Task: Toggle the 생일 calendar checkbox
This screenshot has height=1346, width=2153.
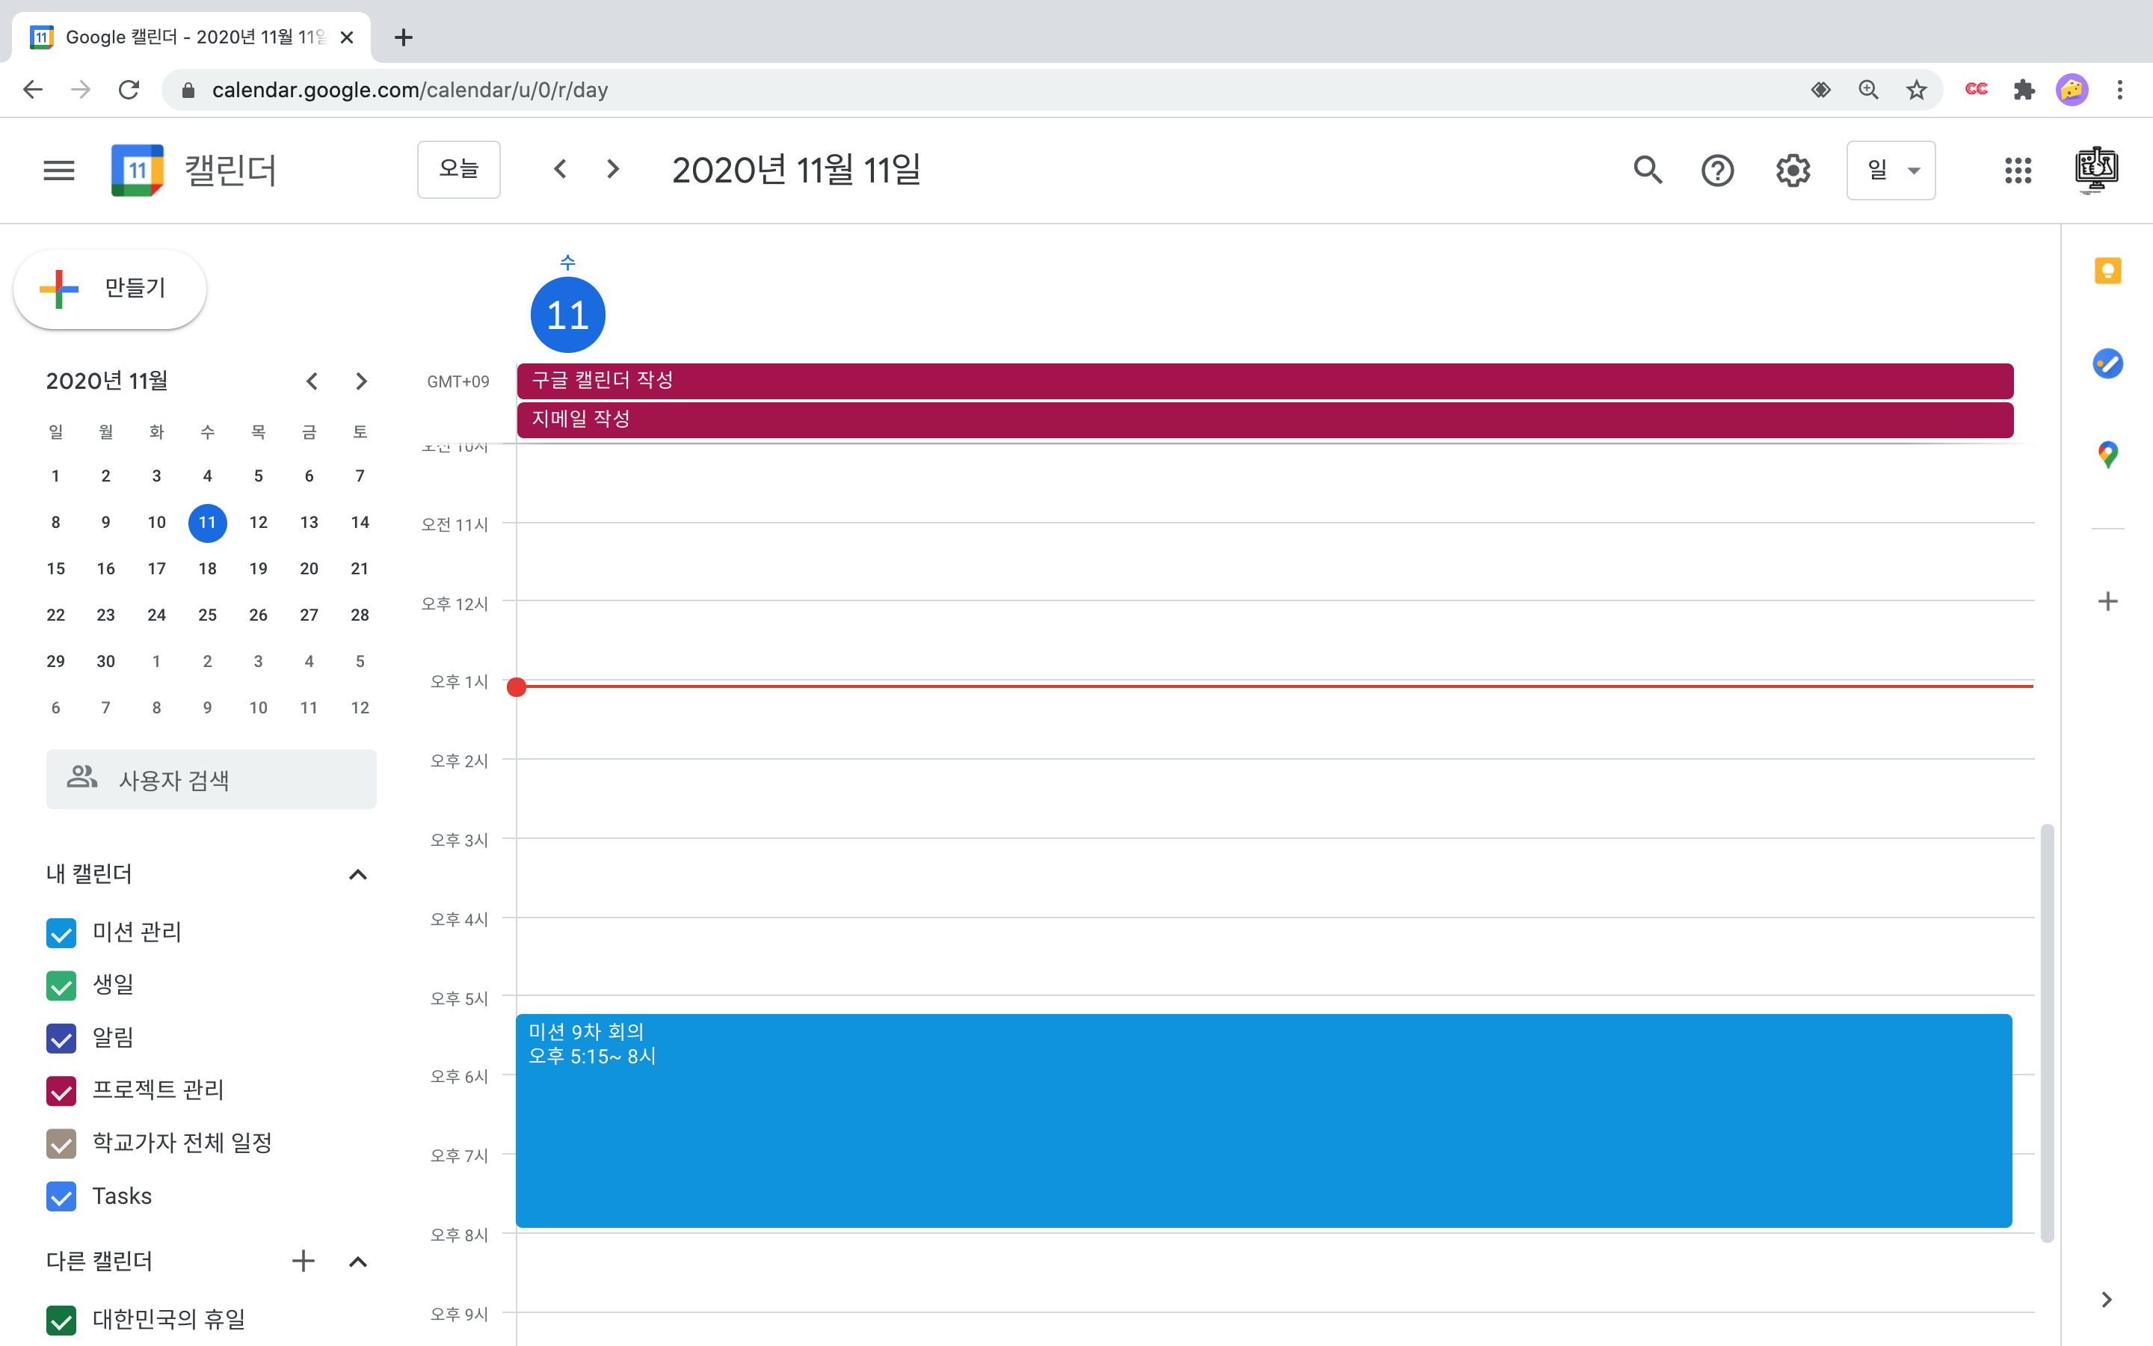Action: coord(61,986)
